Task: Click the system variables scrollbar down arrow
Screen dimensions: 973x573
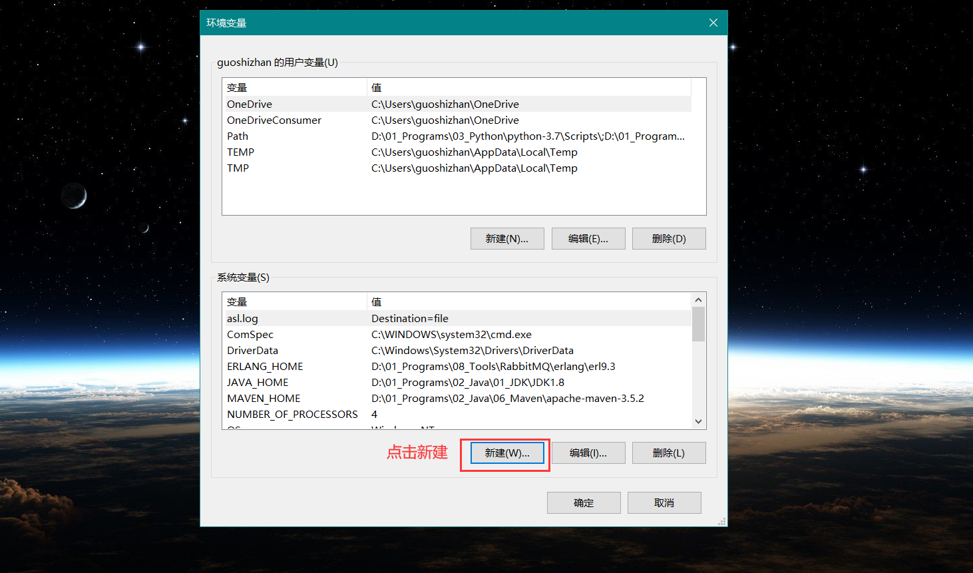Action: 698,421
